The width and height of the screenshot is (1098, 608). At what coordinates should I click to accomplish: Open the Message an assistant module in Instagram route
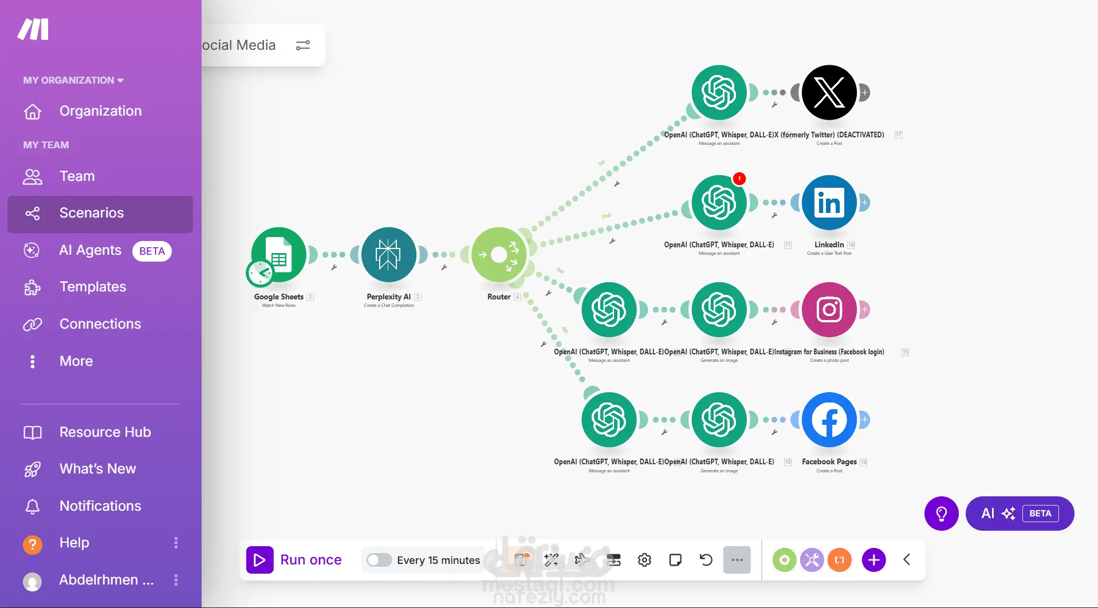(609, 310)
